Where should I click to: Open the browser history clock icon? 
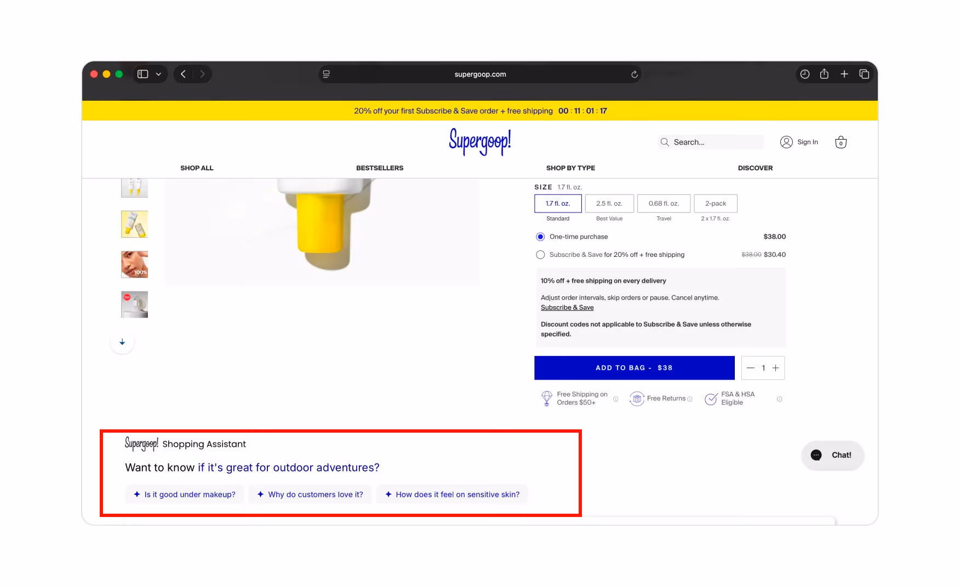click(x=805, y=74)
